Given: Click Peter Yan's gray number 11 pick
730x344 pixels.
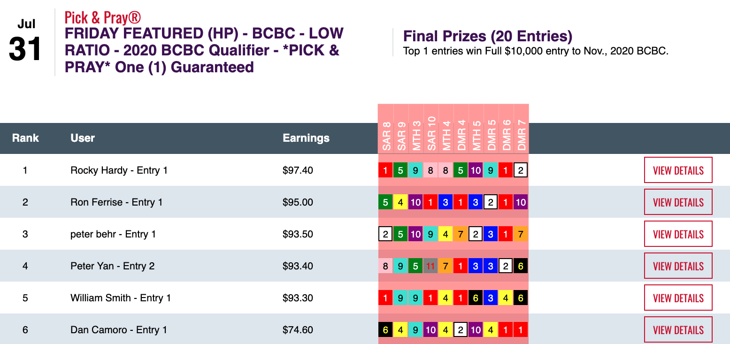Looking at the screenshot, I should coord(430,266).
